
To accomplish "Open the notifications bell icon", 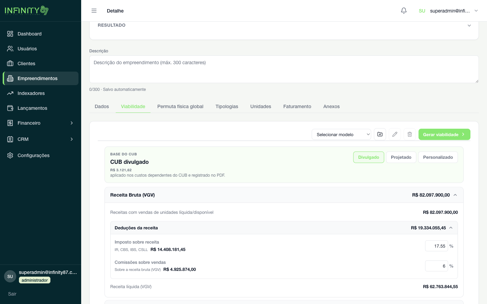I will coord(404,11).
